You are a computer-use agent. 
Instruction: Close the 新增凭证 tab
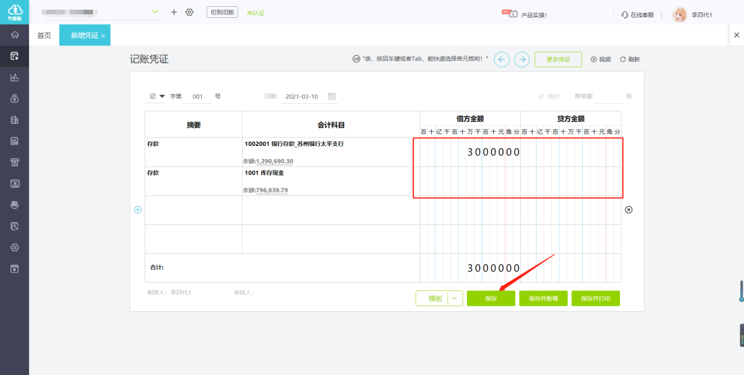click(x=103, y=36)
